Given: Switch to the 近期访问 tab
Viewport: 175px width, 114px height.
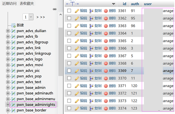Looking at the screenshot, I should 9,3.
